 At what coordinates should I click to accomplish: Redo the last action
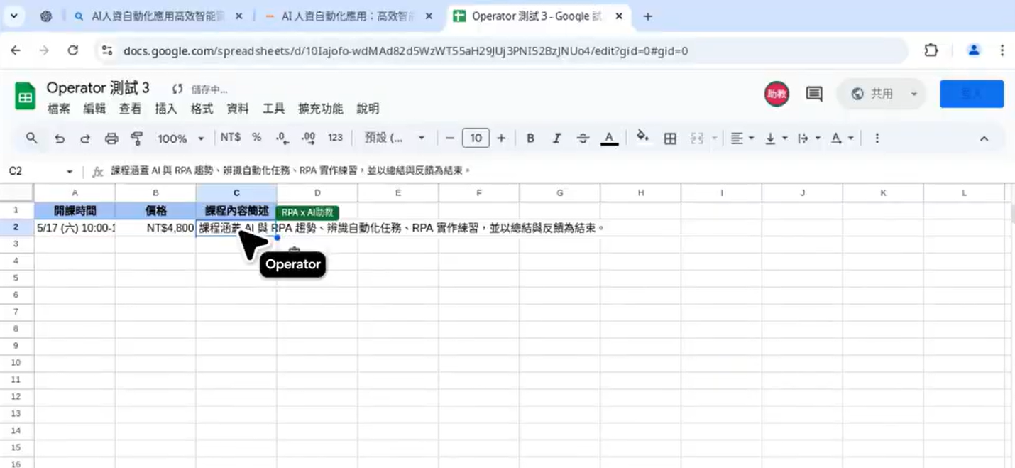(85, 138)
